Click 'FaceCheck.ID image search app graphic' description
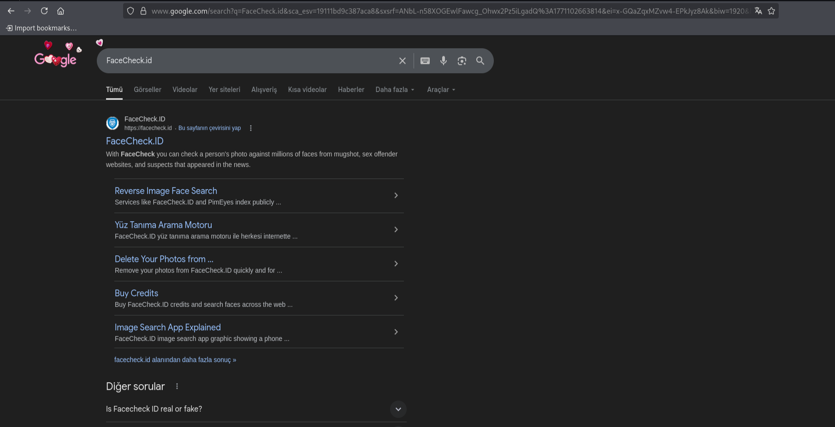Image resolution: width=835 pixels, height=427 pixels. click(202, 339)
